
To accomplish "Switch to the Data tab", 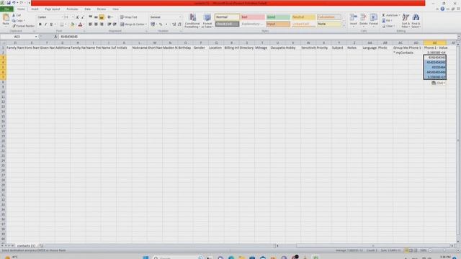I will (87, 9).
